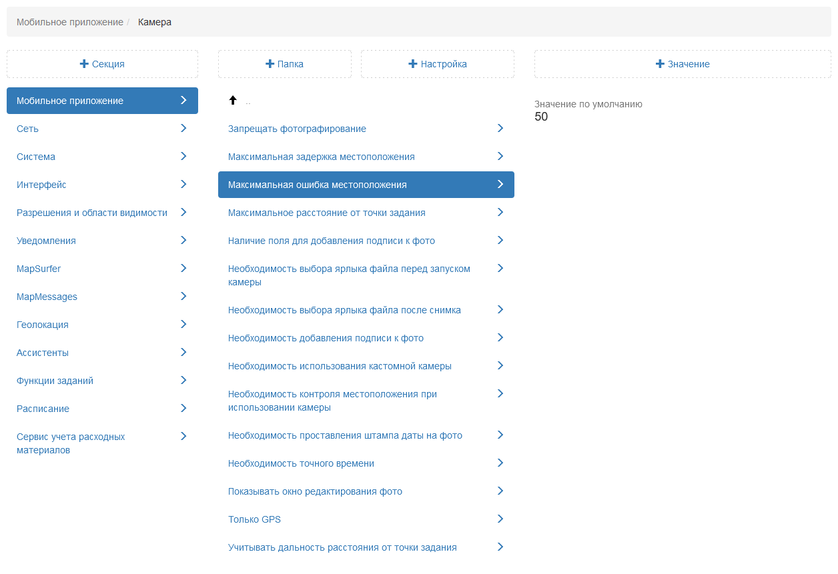
Task: Select Наличие поля для добавления подписи
Action: 366,241
